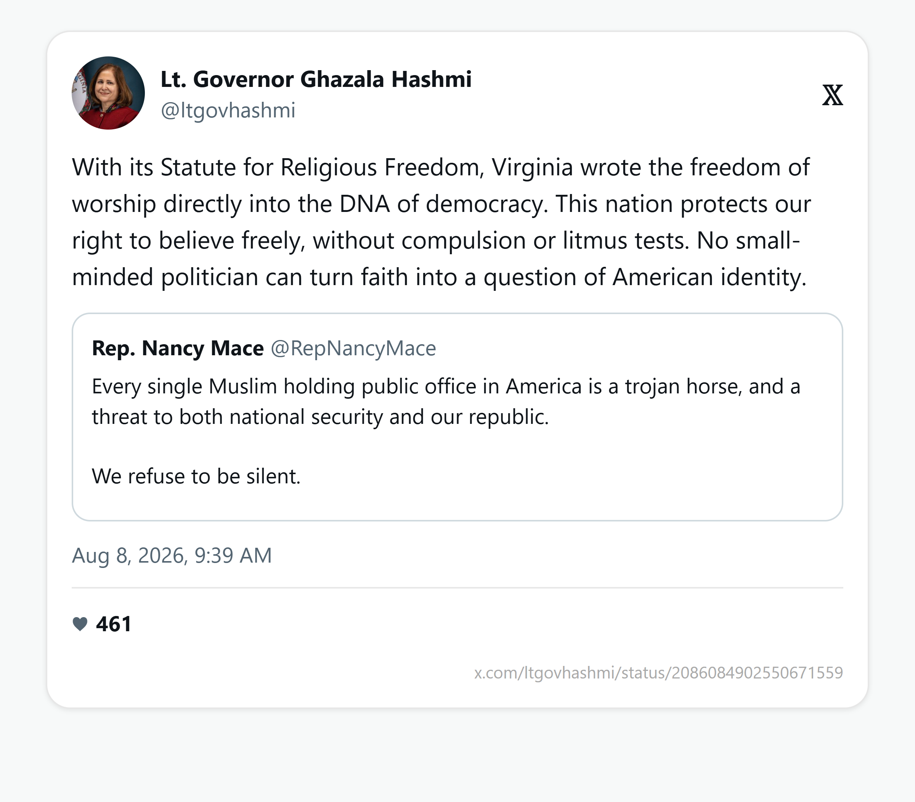Click the Rep. Nancy Mace quoted name
The width and height of the screenshot is (915, 802).
178,348
